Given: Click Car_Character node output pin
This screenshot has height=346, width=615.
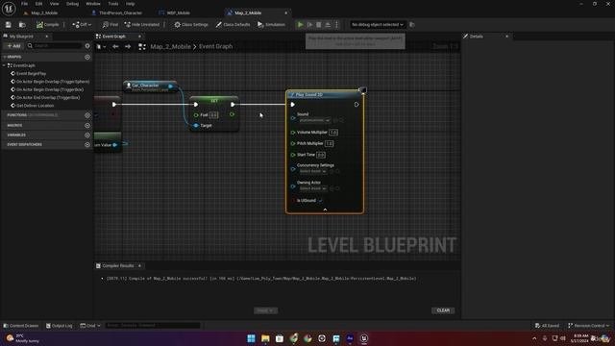Looking at the screenshot, I should click(x=171, y=86).
